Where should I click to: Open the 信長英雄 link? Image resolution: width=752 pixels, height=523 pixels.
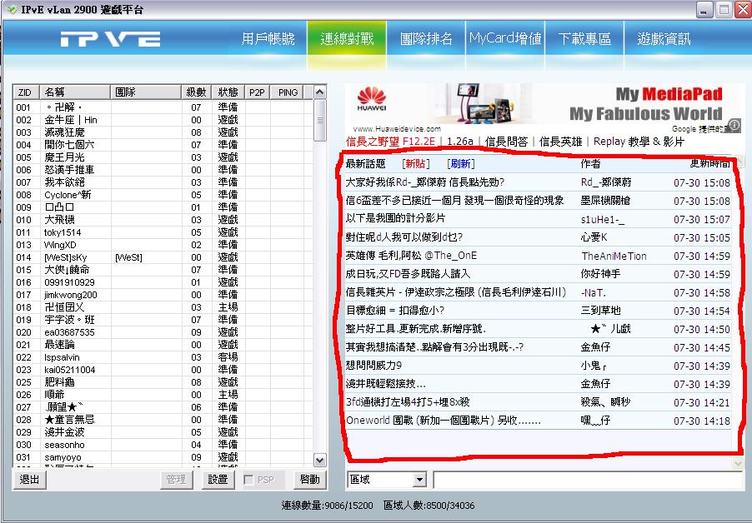point(560,142)
